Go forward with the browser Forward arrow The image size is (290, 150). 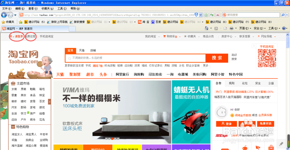(x=10, y=15)
